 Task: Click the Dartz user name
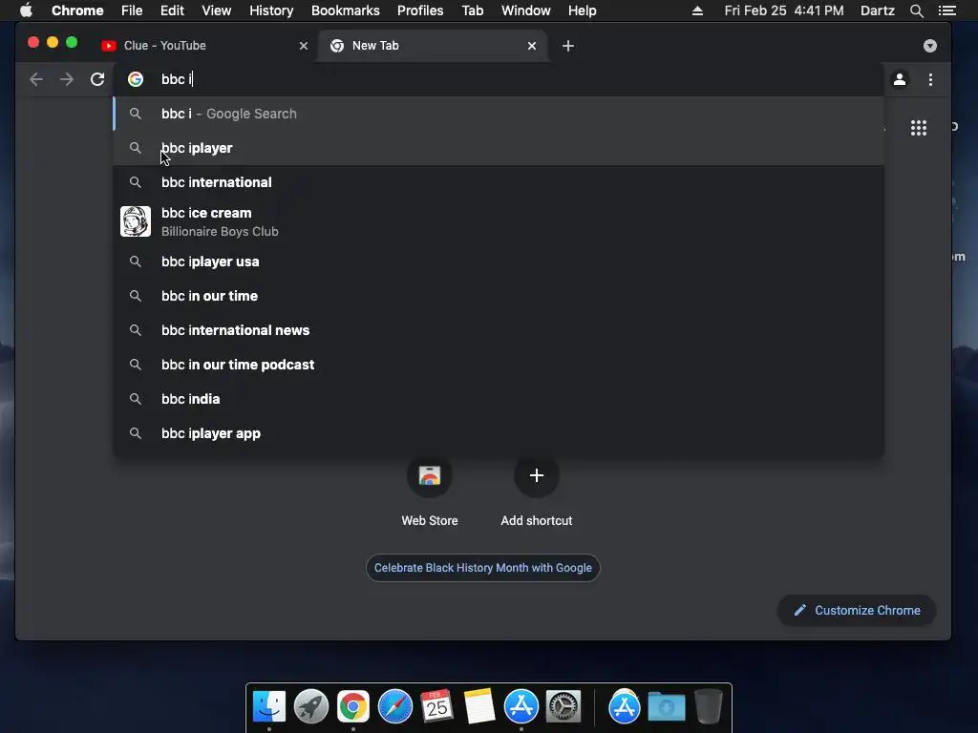877,10
